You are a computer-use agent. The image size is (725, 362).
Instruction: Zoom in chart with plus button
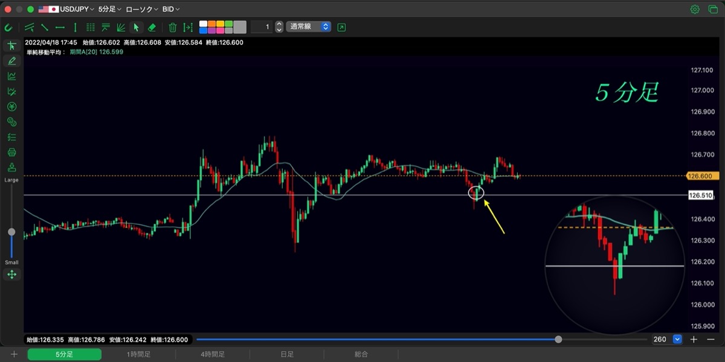coord(694,339)
